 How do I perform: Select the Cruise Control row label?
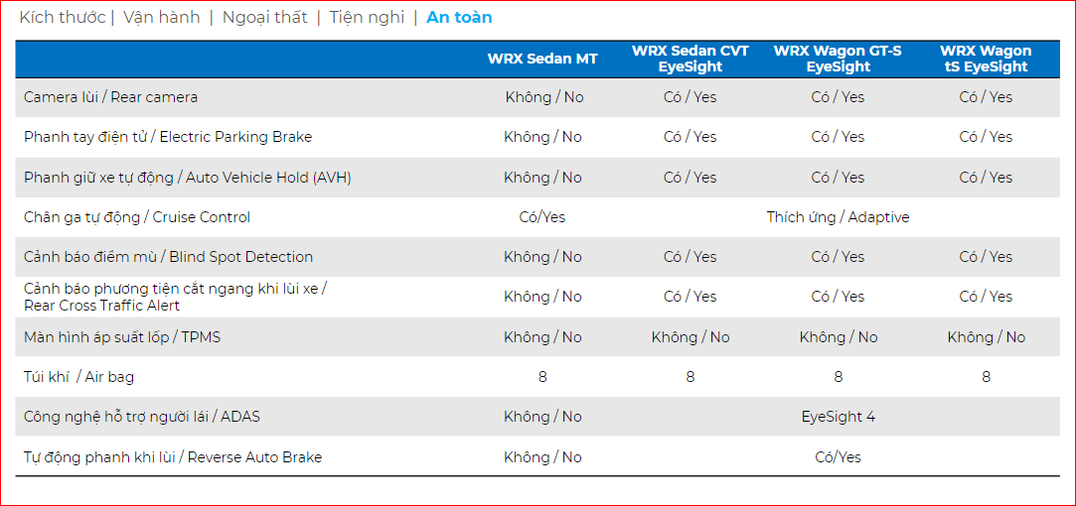pos(137,217)
